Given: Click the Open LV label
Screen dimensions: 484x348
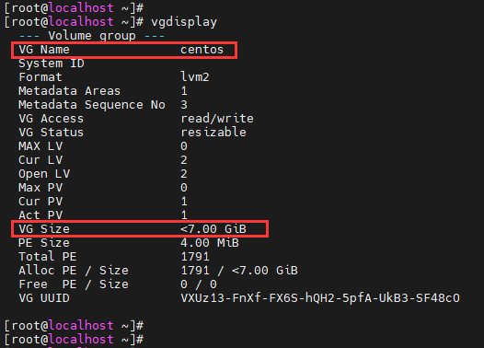Looking at the screenshot, I should tap(44, 174).
